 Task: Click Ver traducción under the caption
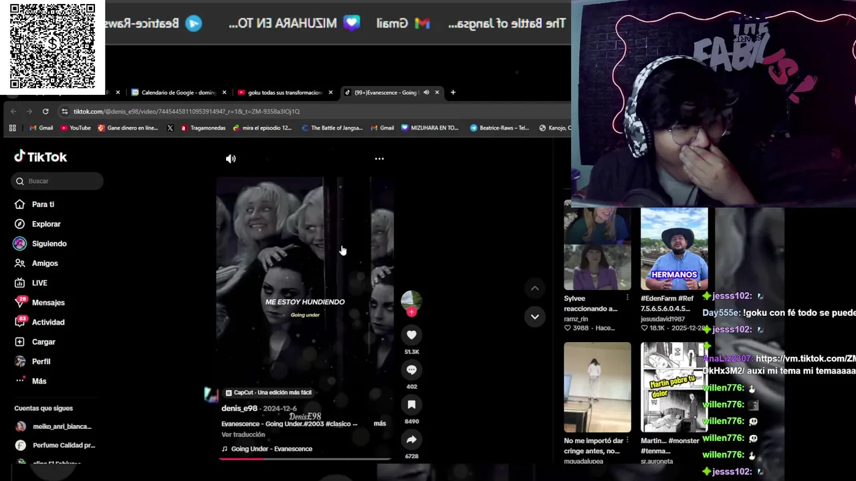(x=243, y=434)
